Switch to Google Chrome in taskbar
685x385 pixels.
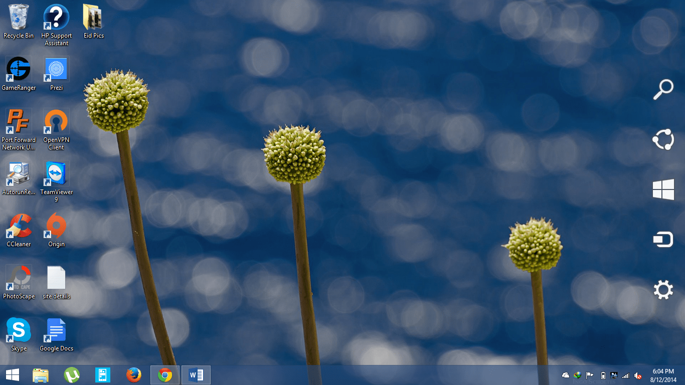pyautogui.click(x=165, y=375)
